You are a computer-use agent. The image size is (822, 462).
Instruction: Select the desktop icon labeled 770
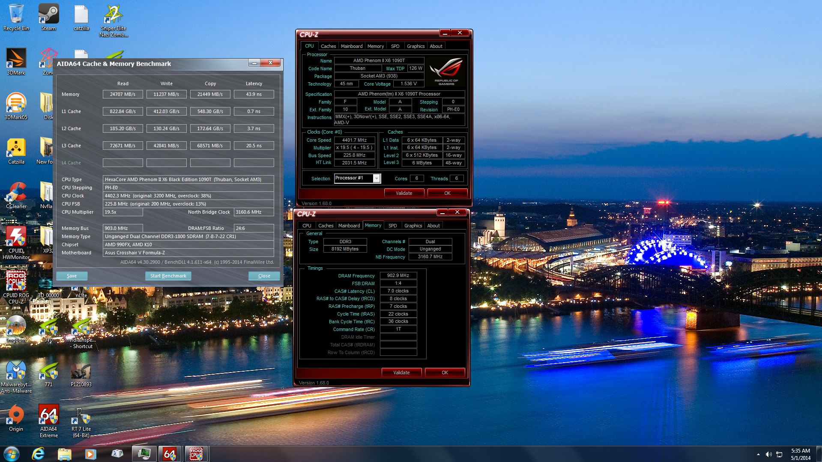pyautogui.click(x=48, y=329)
